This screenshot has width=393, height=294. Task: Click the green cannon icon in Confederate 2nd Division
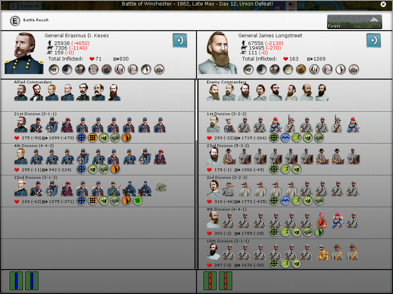[x=319, y=201]
